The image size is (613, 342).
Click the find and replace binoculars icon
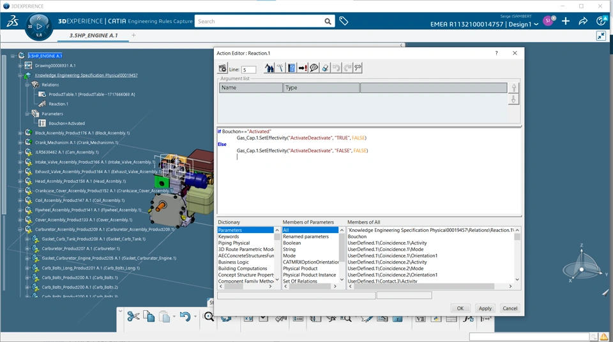coord(269,68)
